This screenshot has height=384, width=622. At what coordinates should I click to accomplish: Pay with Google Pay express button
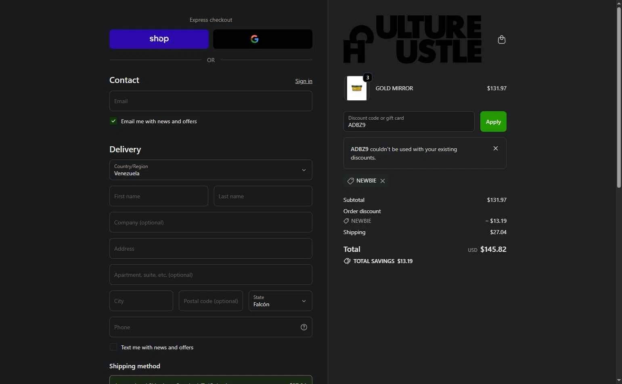tap(263, 39)
